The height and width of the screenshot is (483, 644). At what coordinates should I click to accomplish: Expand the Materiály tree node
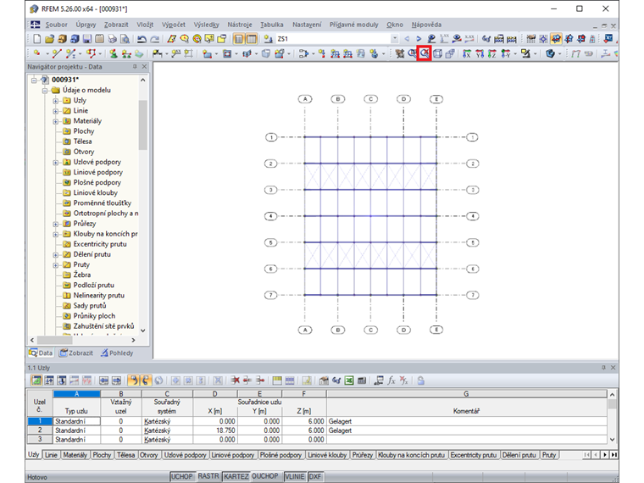click(x=55, y=121)
